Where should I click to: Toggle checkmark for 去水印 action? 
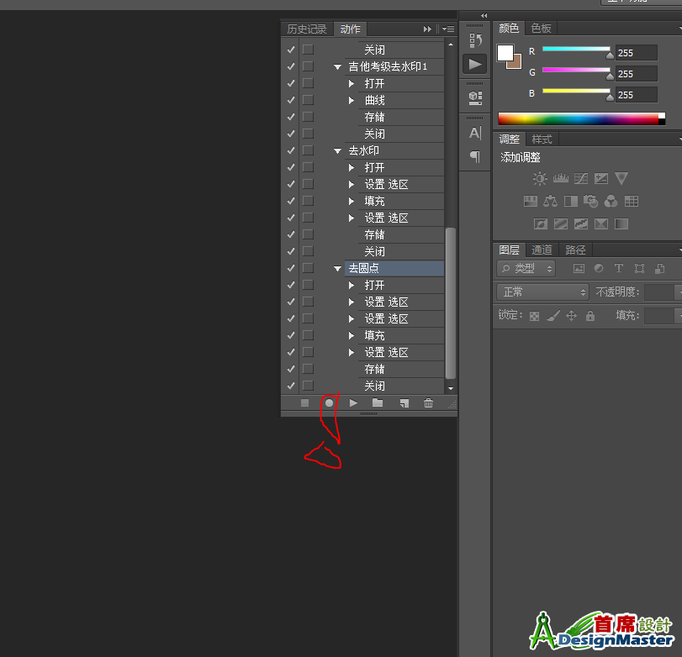click(x=291, y=150)
